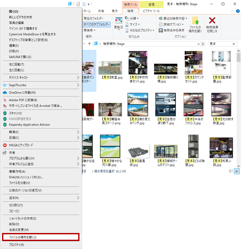
Task: Enable すべてのサブフォルダー search scope
Action: (99, 24)
